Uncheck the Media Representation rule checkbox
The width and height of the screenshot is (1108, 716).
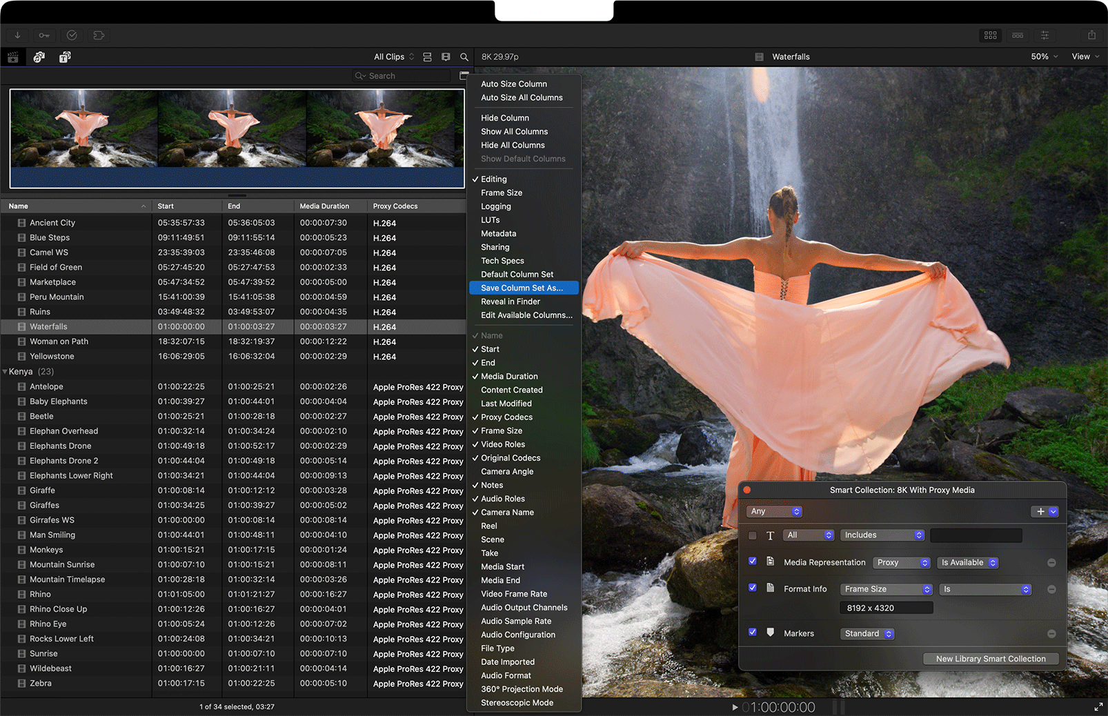[x=753, y=561]
